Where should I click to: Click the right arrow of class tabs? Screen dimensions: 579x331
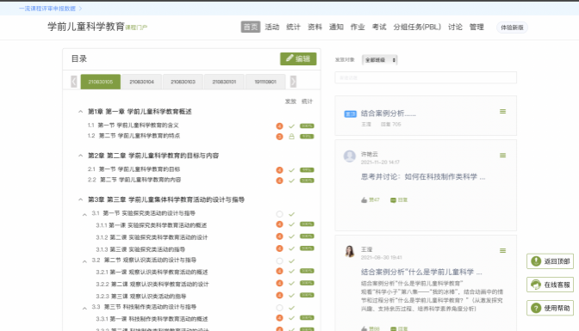(293, 82)
